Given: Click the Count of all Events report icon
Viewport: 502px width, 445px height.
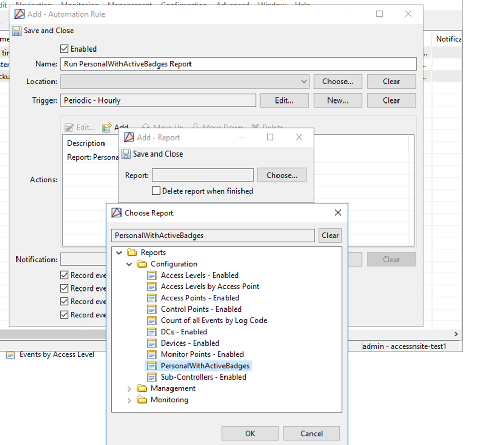Looking at the screenshot, I should pos(152,320).
